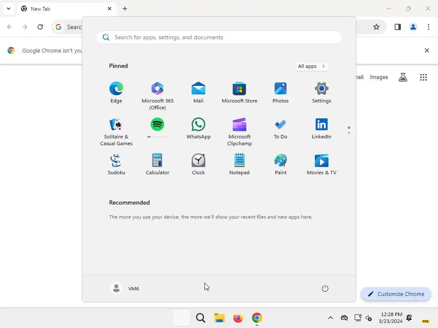Bookmark this tab with the star

point(376,27)
